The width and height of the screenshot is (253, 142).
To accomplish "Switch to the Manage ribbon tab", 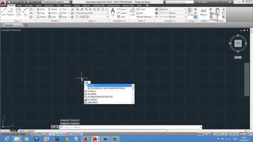I will pos(67,6).
